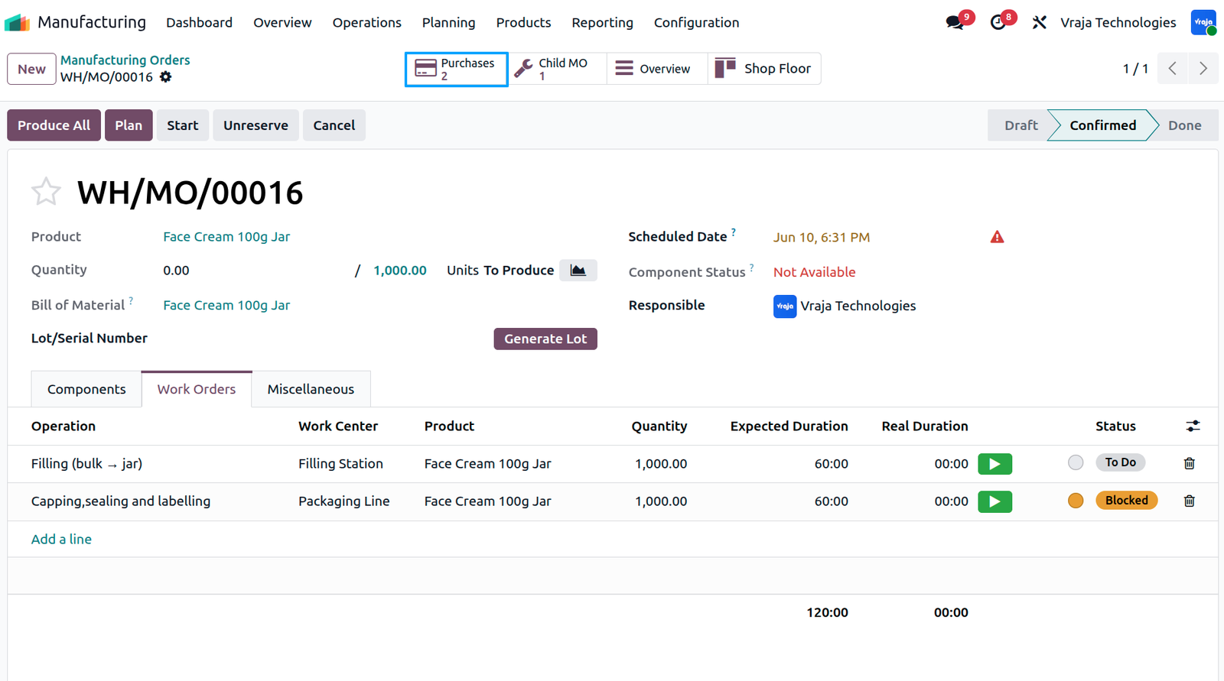This screenshot has width=1224, height=681.
Task: Open the Planning menu
Action: coord(448,23)
